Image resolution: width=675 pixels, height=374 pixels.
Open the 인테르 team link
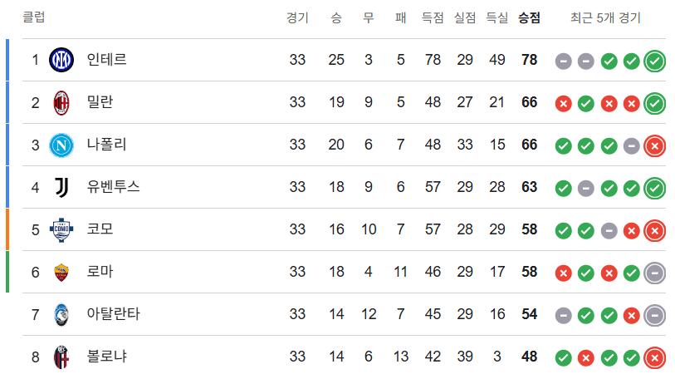(x=106, y=60)
